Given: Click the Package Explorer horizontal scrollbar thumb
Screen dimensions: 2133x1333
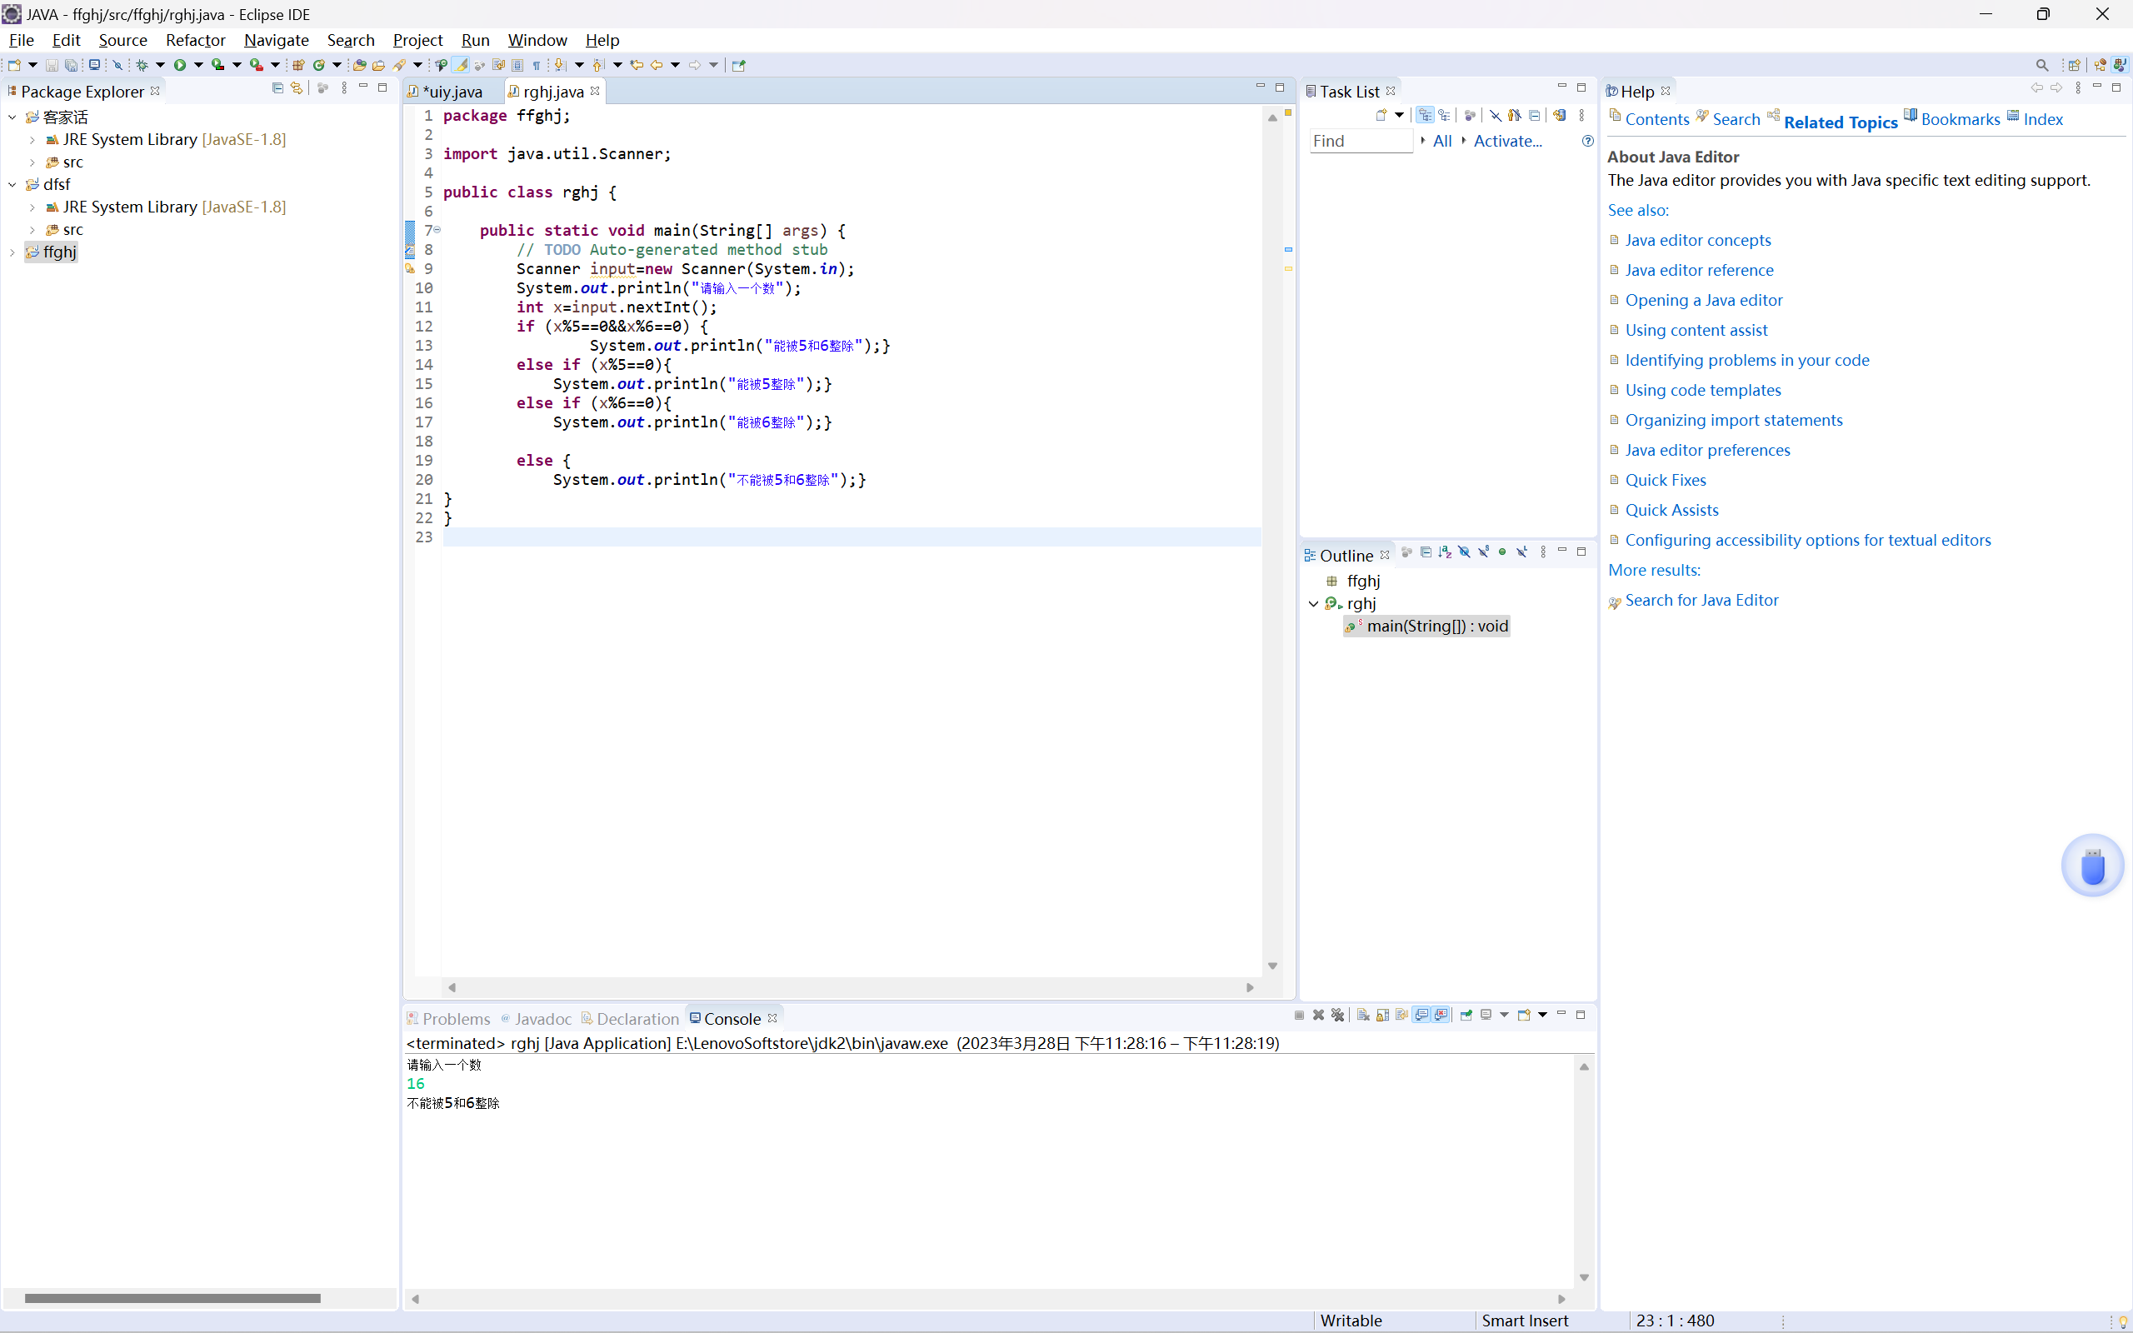Looking at the screenshot, I should [x=172, y=1298].
